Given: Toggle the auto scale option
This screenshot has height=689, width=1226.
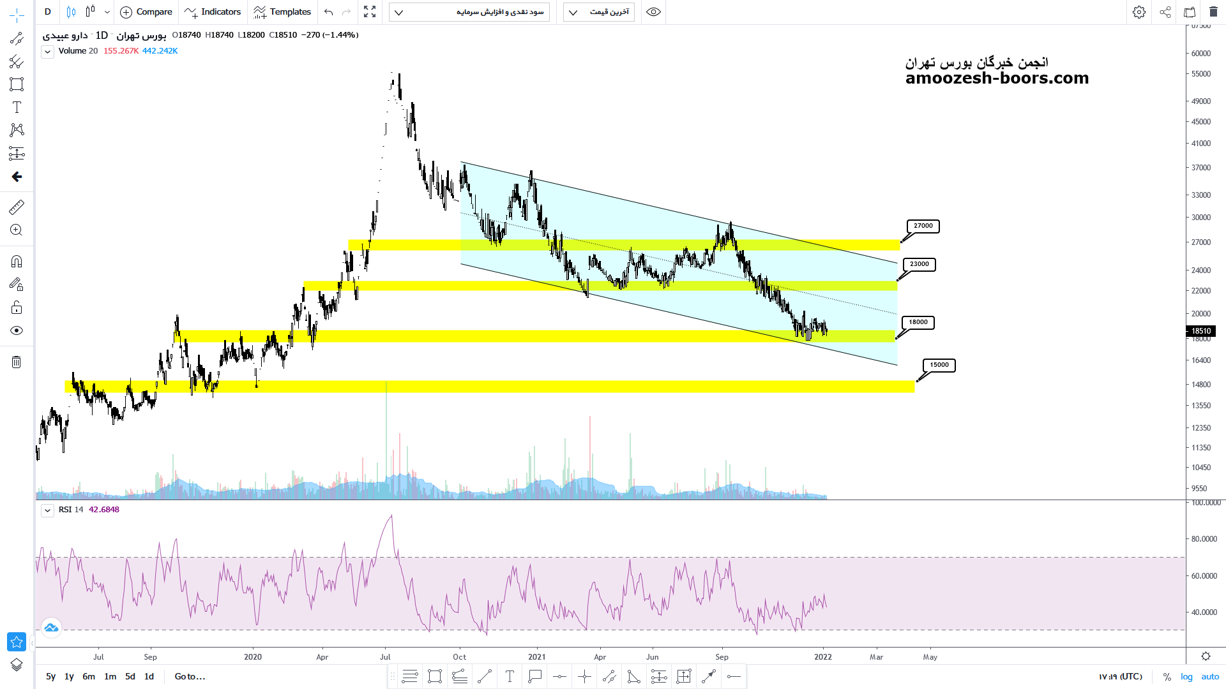Looking at the screenshot, I should [x=1210, y=676].
